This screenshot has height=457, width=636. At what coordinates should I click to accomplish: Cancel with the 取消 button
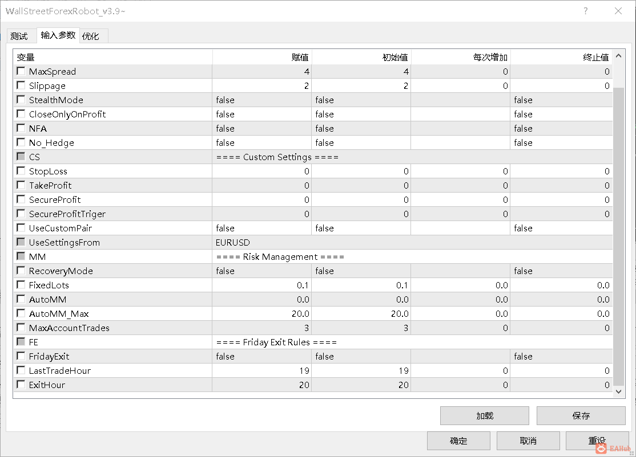[528, 441]
